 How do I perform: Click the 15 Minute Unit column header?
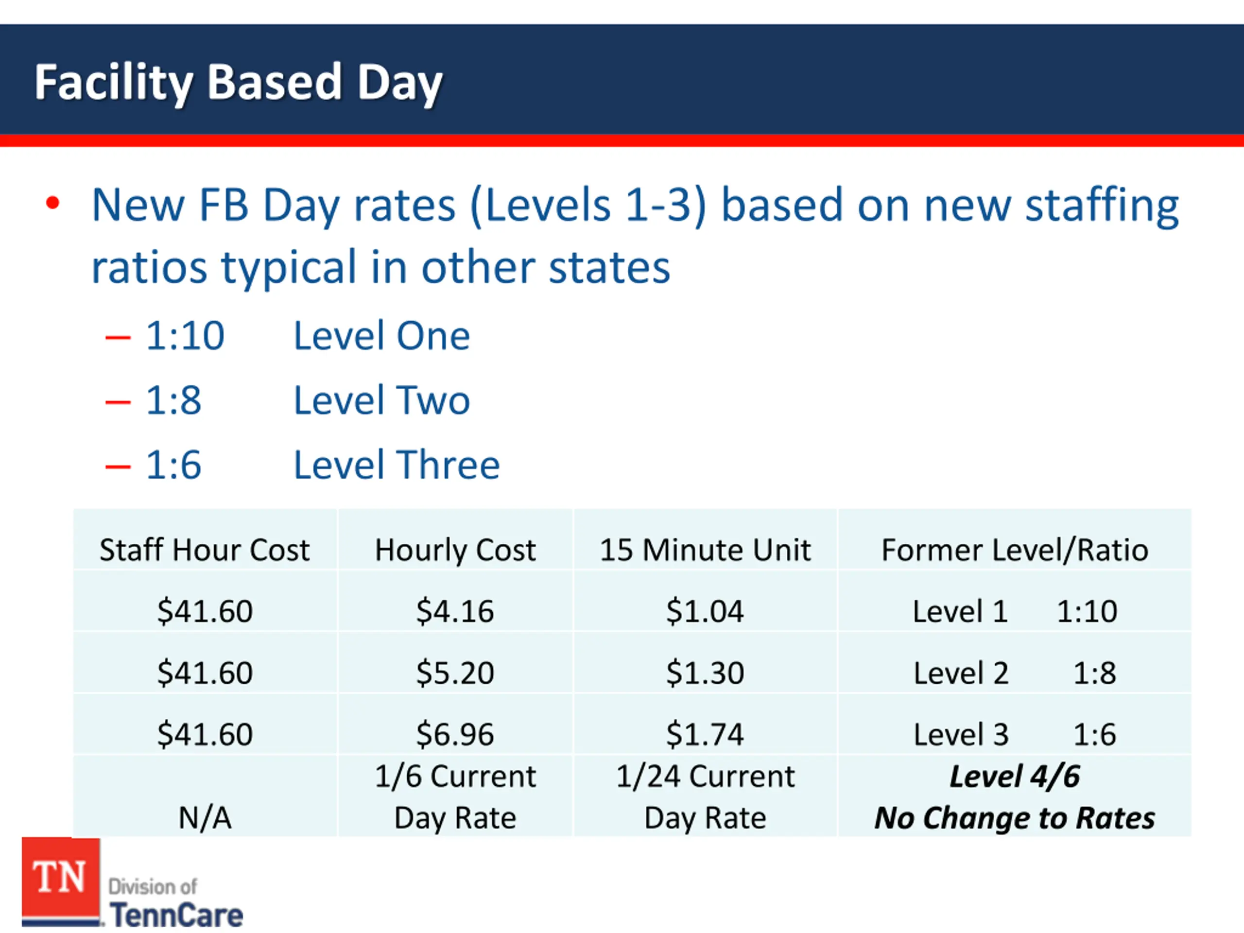[705, 550]
